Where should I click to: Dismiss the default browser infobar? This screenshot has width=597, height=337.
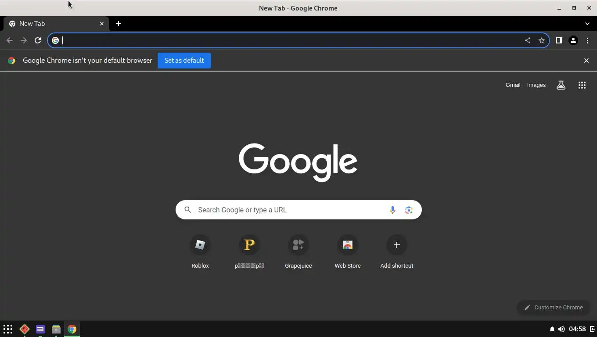pos(586,61)
